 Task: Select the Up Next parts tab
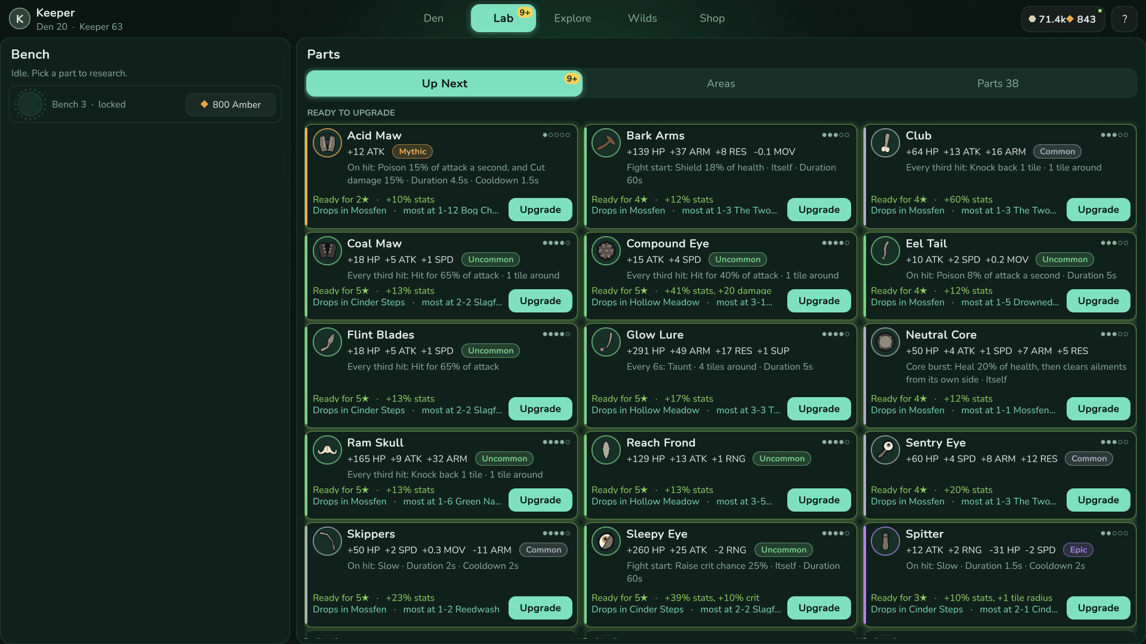[x=444, y=83]
